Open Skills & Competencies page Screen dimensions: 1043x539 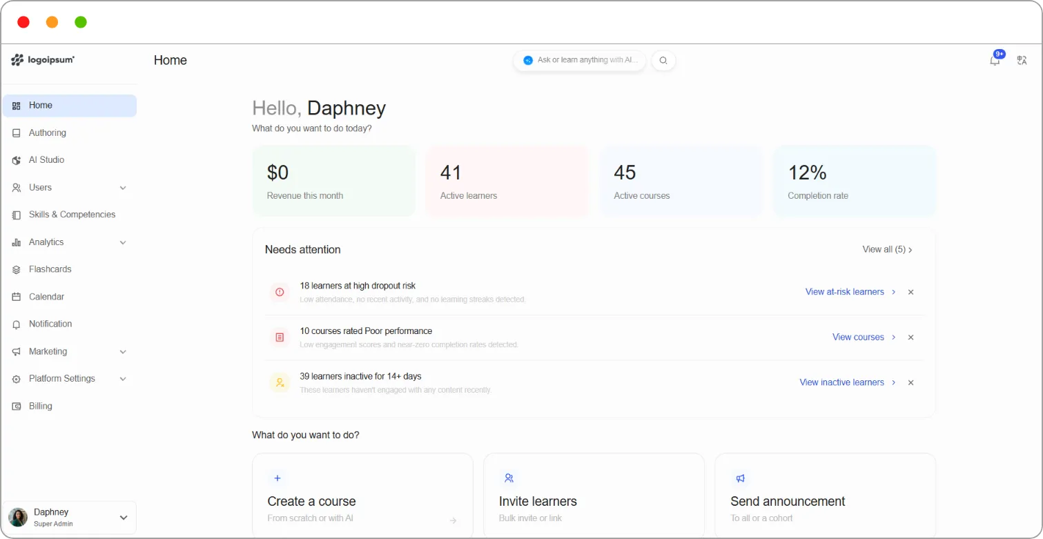70,215
